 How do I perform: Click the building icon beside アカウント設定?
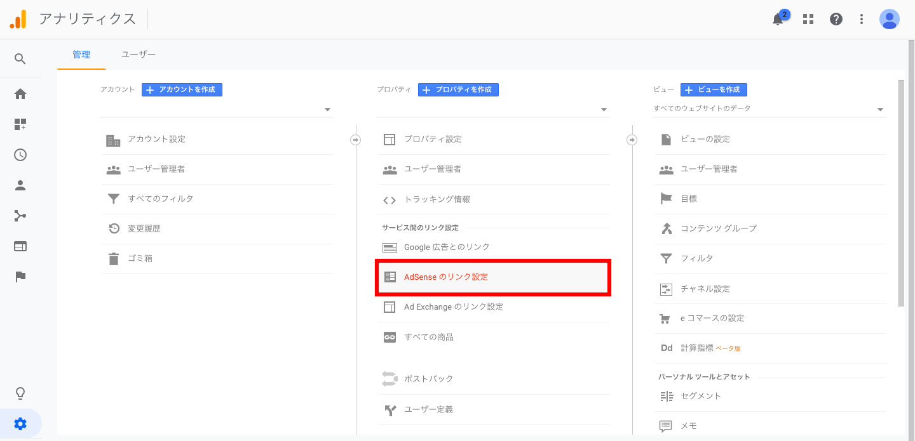point(113,140)
